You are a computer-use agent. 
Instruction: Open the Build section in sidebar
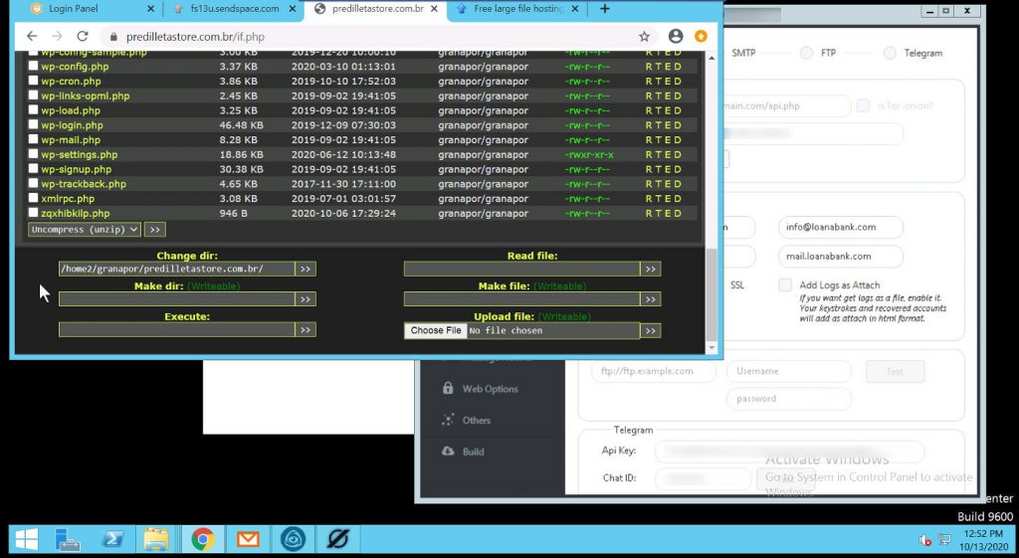click(x=473, y=452)
